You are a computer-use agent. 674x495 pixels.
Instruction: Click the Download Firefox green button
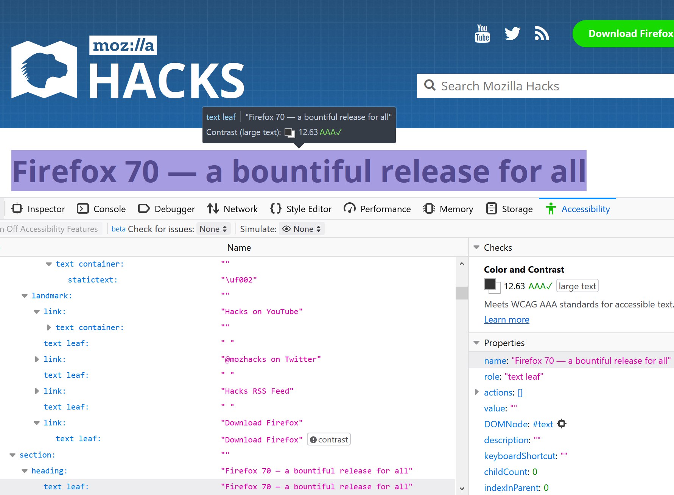click(623, 34)
